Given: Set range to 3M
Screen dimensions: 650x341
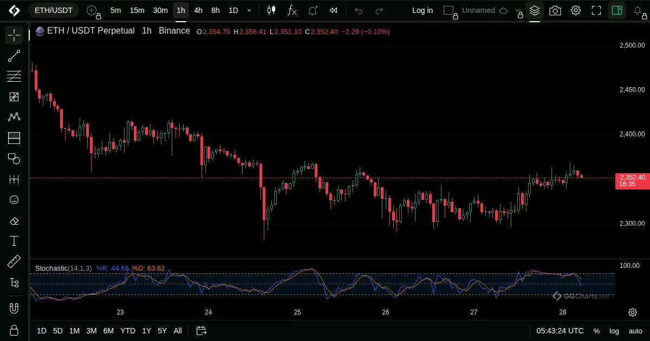Looking at the screenshot, I should (91, 331).
